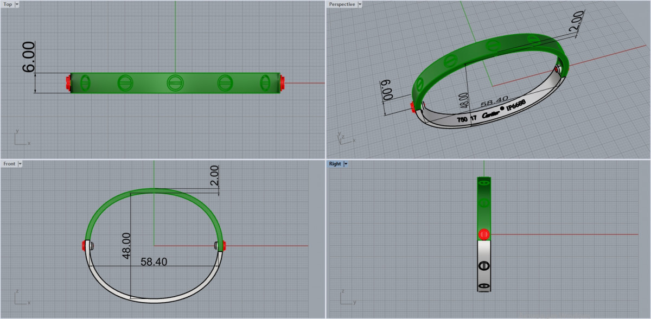Select the left red hinge screw in Front view
The width and height of the screenshot is (651, 319).
(x=84, y=245)
